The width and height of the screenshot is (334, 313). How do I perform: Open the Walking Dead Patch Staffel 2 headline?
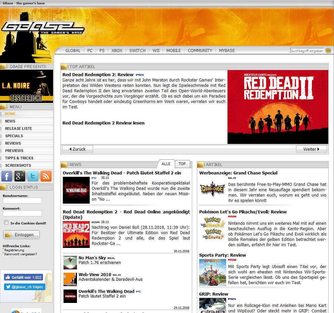122,173
